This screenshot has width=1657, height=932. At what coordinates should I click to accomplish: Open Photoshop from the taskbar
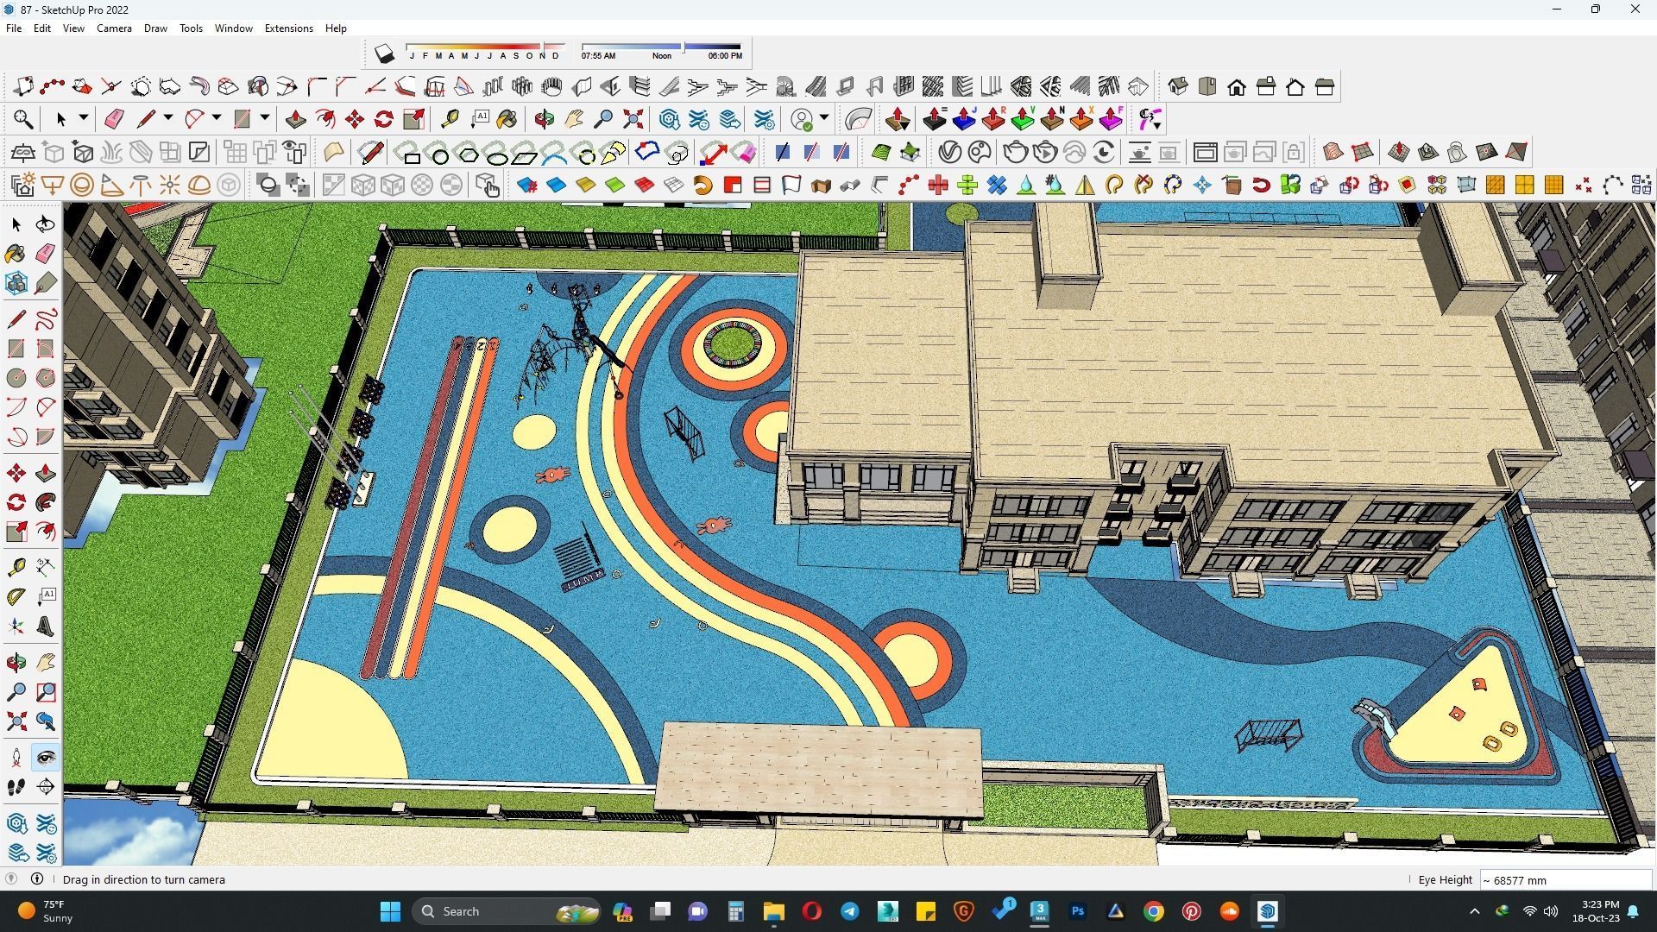(x=1077, y=911)
